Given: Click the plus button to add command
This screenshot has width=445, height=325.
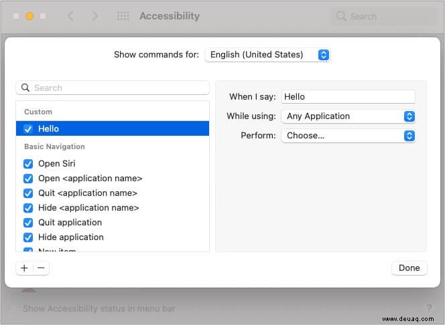Looking at the screenshot, I should tap(24, 268).
